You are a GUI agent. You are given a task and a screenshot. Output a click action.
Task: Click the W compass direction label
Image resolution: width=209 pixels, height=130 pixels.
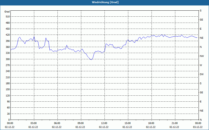(x=201, y=65)
